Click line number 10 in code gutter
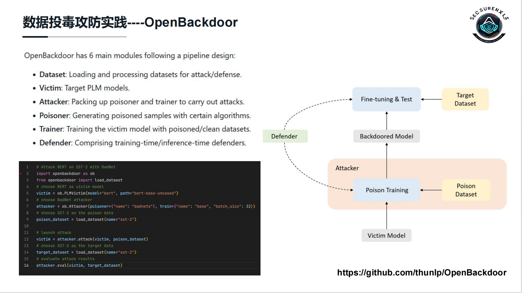522x293 pixels. coord(26,226)
